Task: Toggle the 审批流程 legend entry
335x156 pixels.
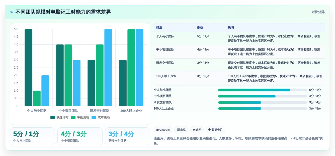Action: click(80, 117)
